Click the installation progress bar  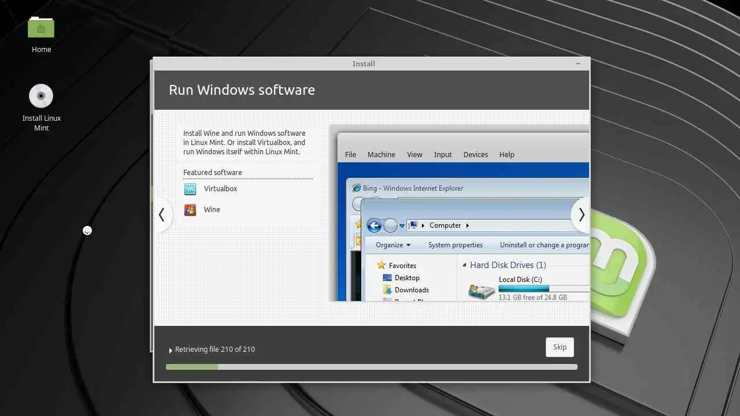[371, 367]
